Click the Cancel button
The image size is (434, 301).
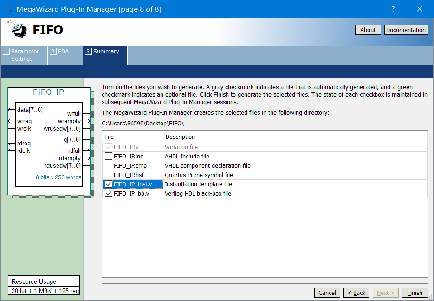pos(327,293)
